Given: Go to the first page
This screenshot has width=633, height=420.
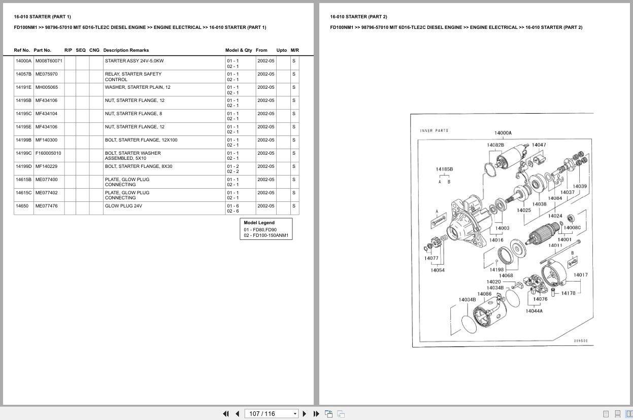Looking at the screenshot, I should tap(226, 413).
